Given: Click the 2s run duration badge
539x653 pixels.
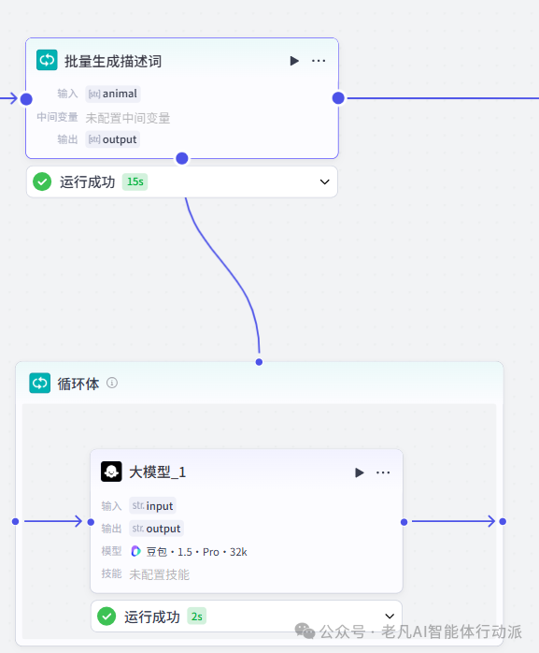Looking at the screenshot, I should [197, 617].
